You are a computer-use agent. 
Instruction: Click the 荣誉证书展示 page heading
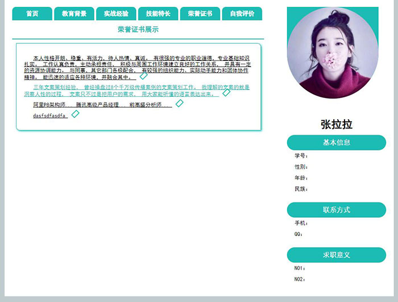pyautogui.click(x=138, y=29)
